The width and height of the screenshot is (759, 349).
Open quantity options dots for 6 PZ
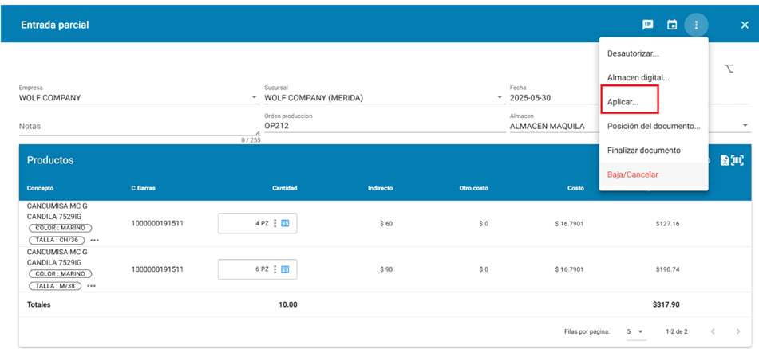point(275,269)
